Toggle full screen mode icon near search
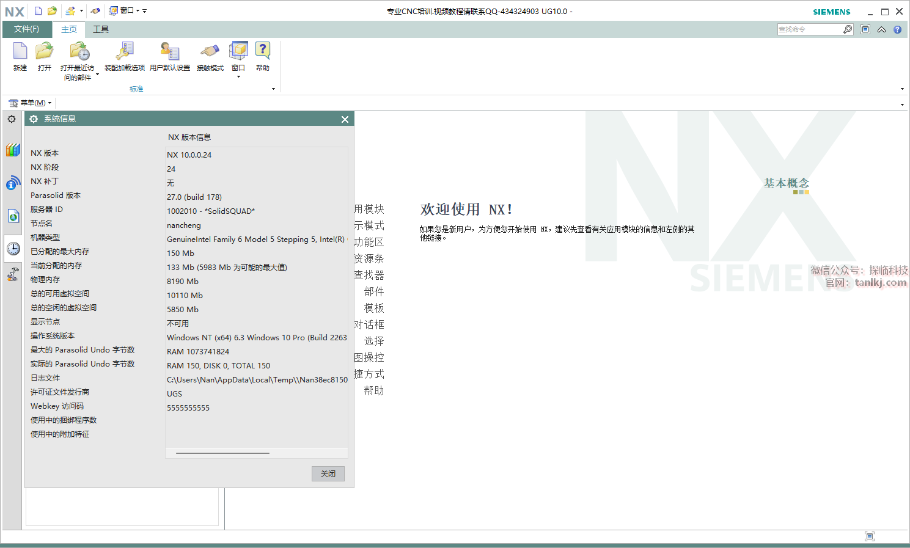910x548 pixels. click(865, 29)
